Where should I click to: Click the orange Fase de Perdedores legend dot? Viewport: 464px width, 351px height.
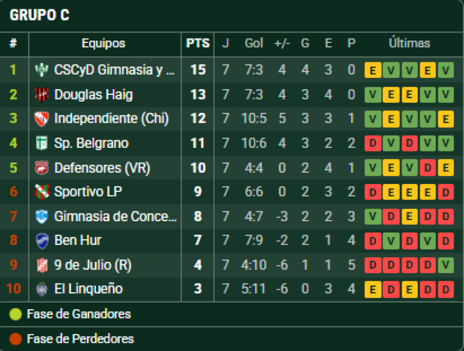(x=16, y=339)
